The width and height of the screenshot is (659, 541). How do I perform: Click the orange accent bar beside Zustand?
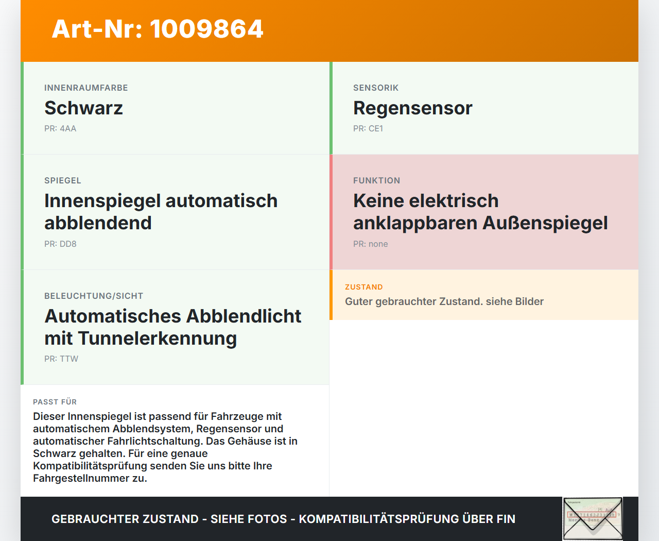click(332, 295)
